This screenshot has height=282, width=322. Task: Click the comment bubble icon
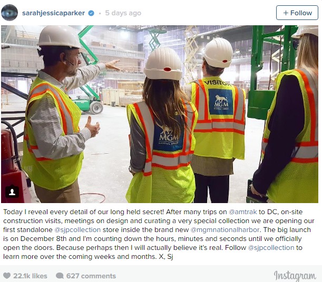(x=60, y=276)
